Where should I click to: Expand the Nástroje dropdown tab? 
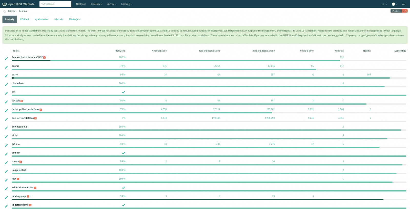(x=75, y=19)
